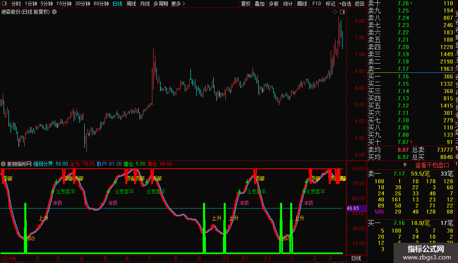Click the 18.0/笔 buy average per trade

pos(420,223)
